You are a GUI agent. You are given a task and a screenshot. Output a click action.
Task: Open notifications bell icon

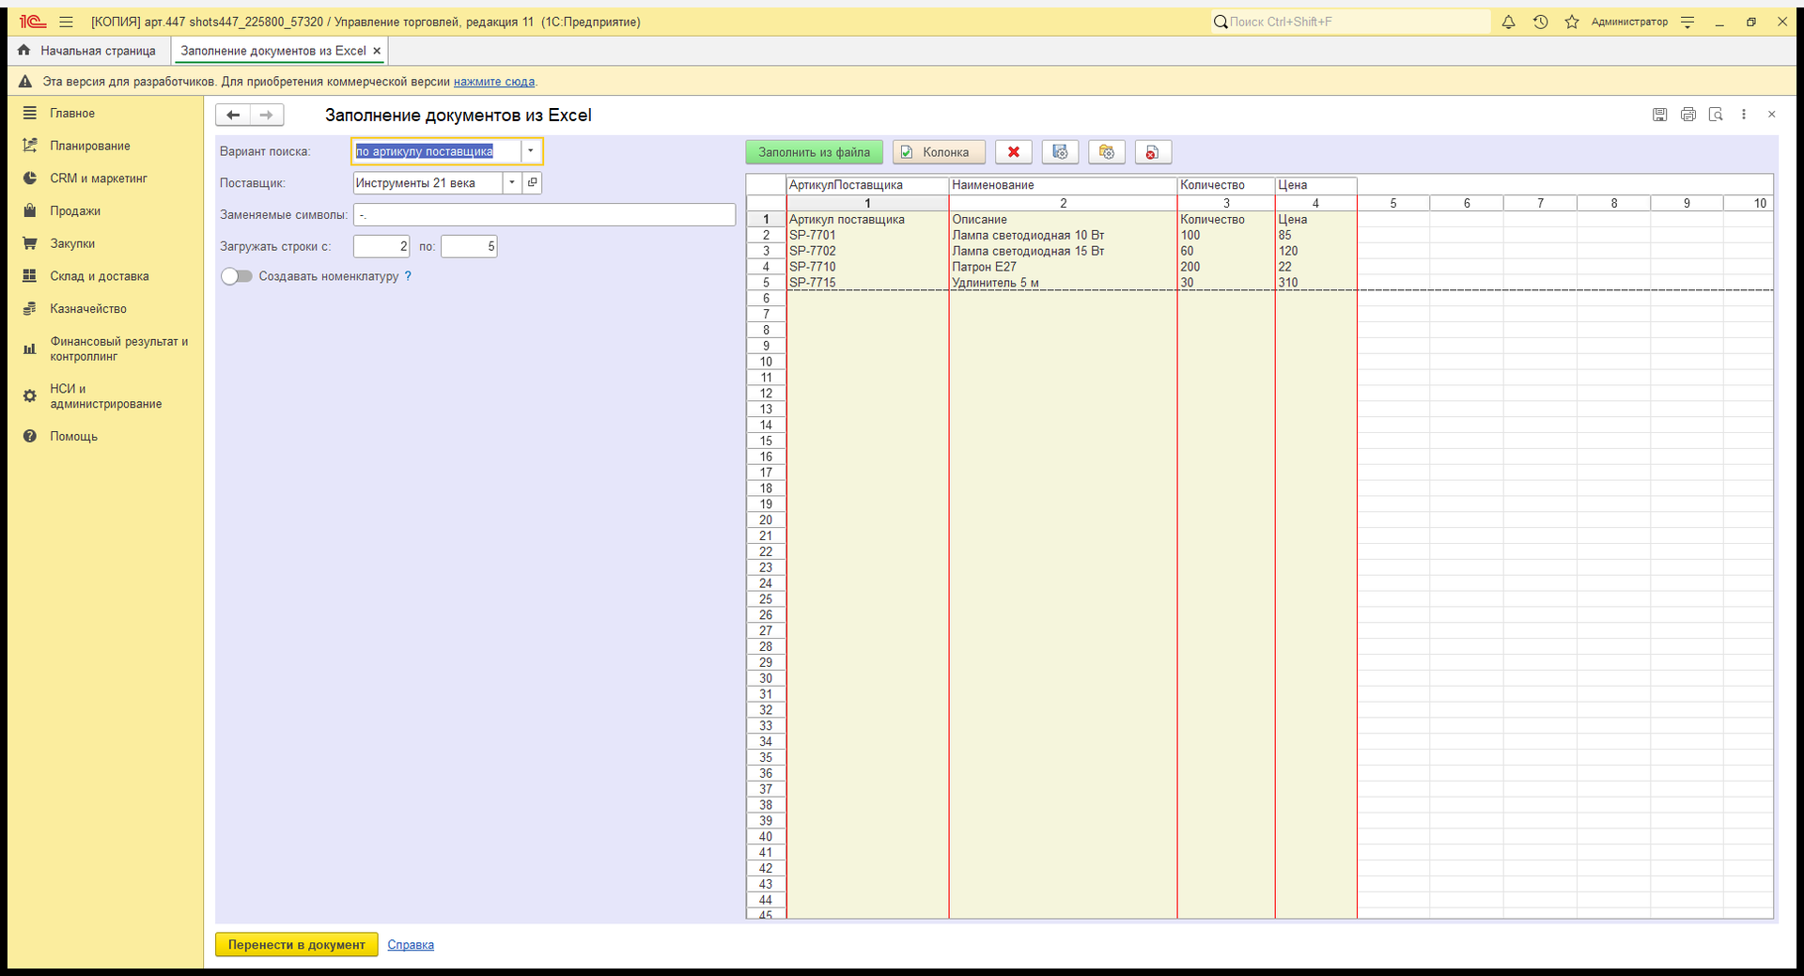coord(1509,22)
